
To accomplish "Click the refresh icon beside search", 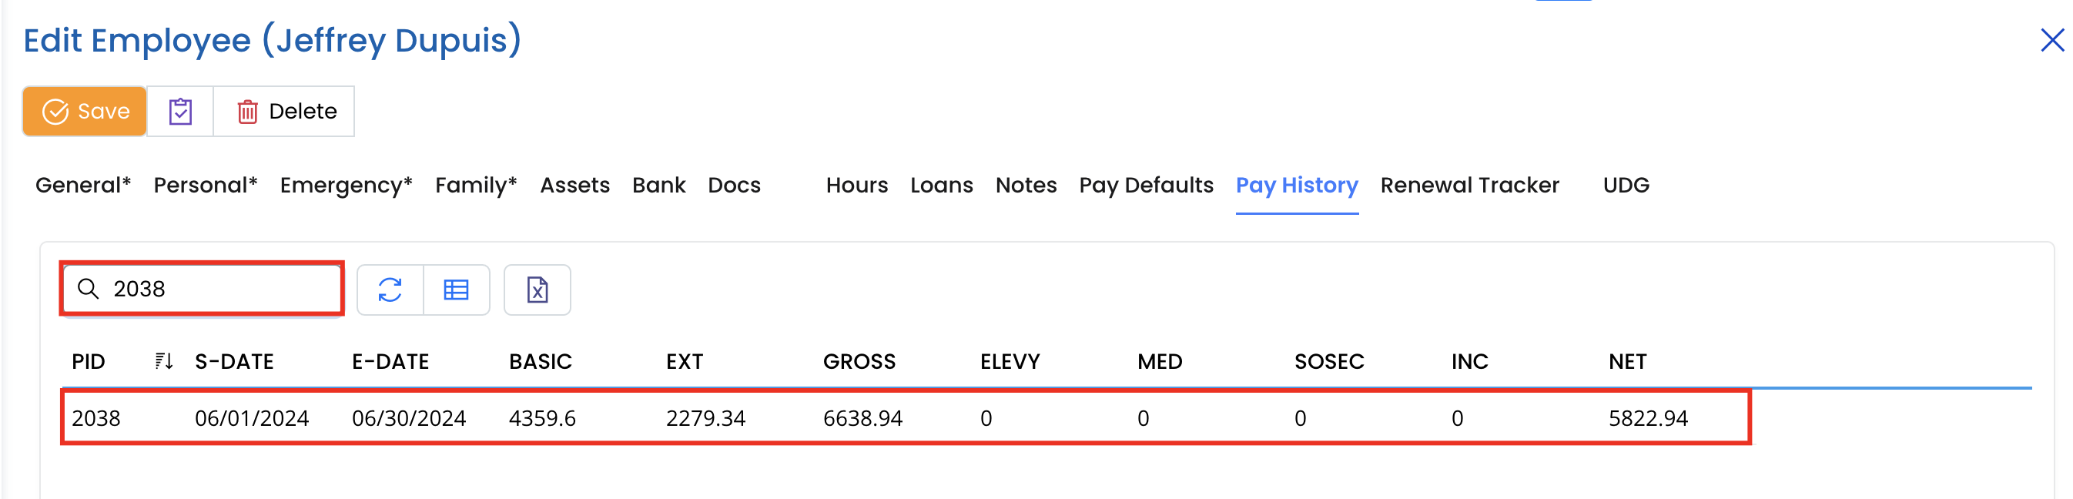I will [x=390, y=290].
